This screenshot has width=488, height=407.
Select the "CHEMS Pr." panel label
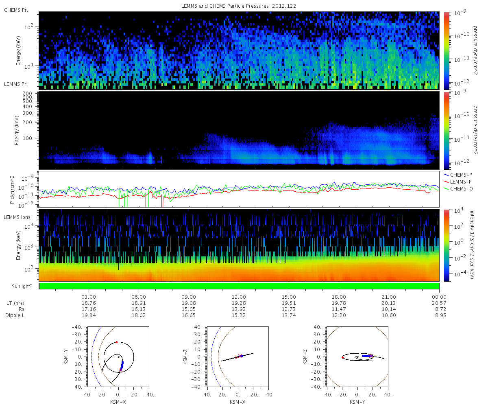tap(16, 10)
